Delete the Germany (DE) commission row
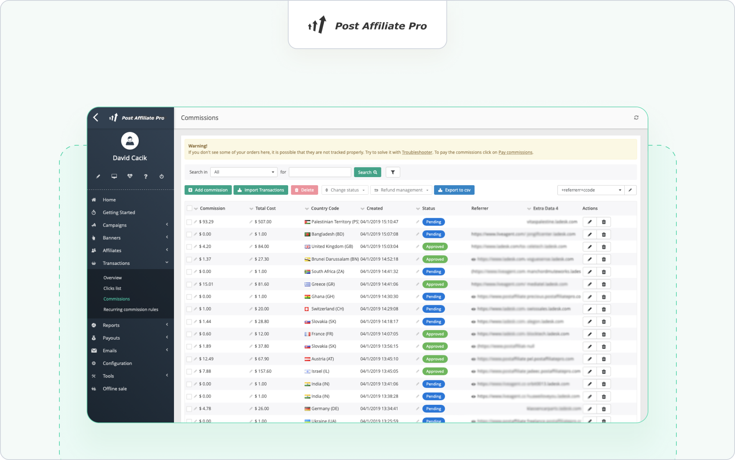 pos(604,409)
